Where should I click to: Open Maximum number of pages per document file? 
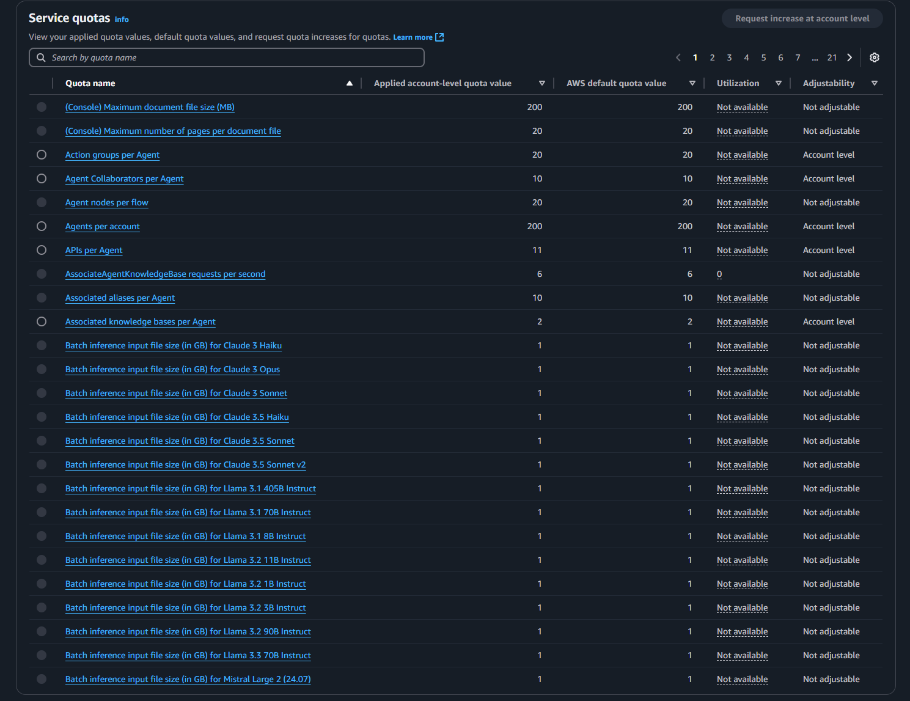173,131
